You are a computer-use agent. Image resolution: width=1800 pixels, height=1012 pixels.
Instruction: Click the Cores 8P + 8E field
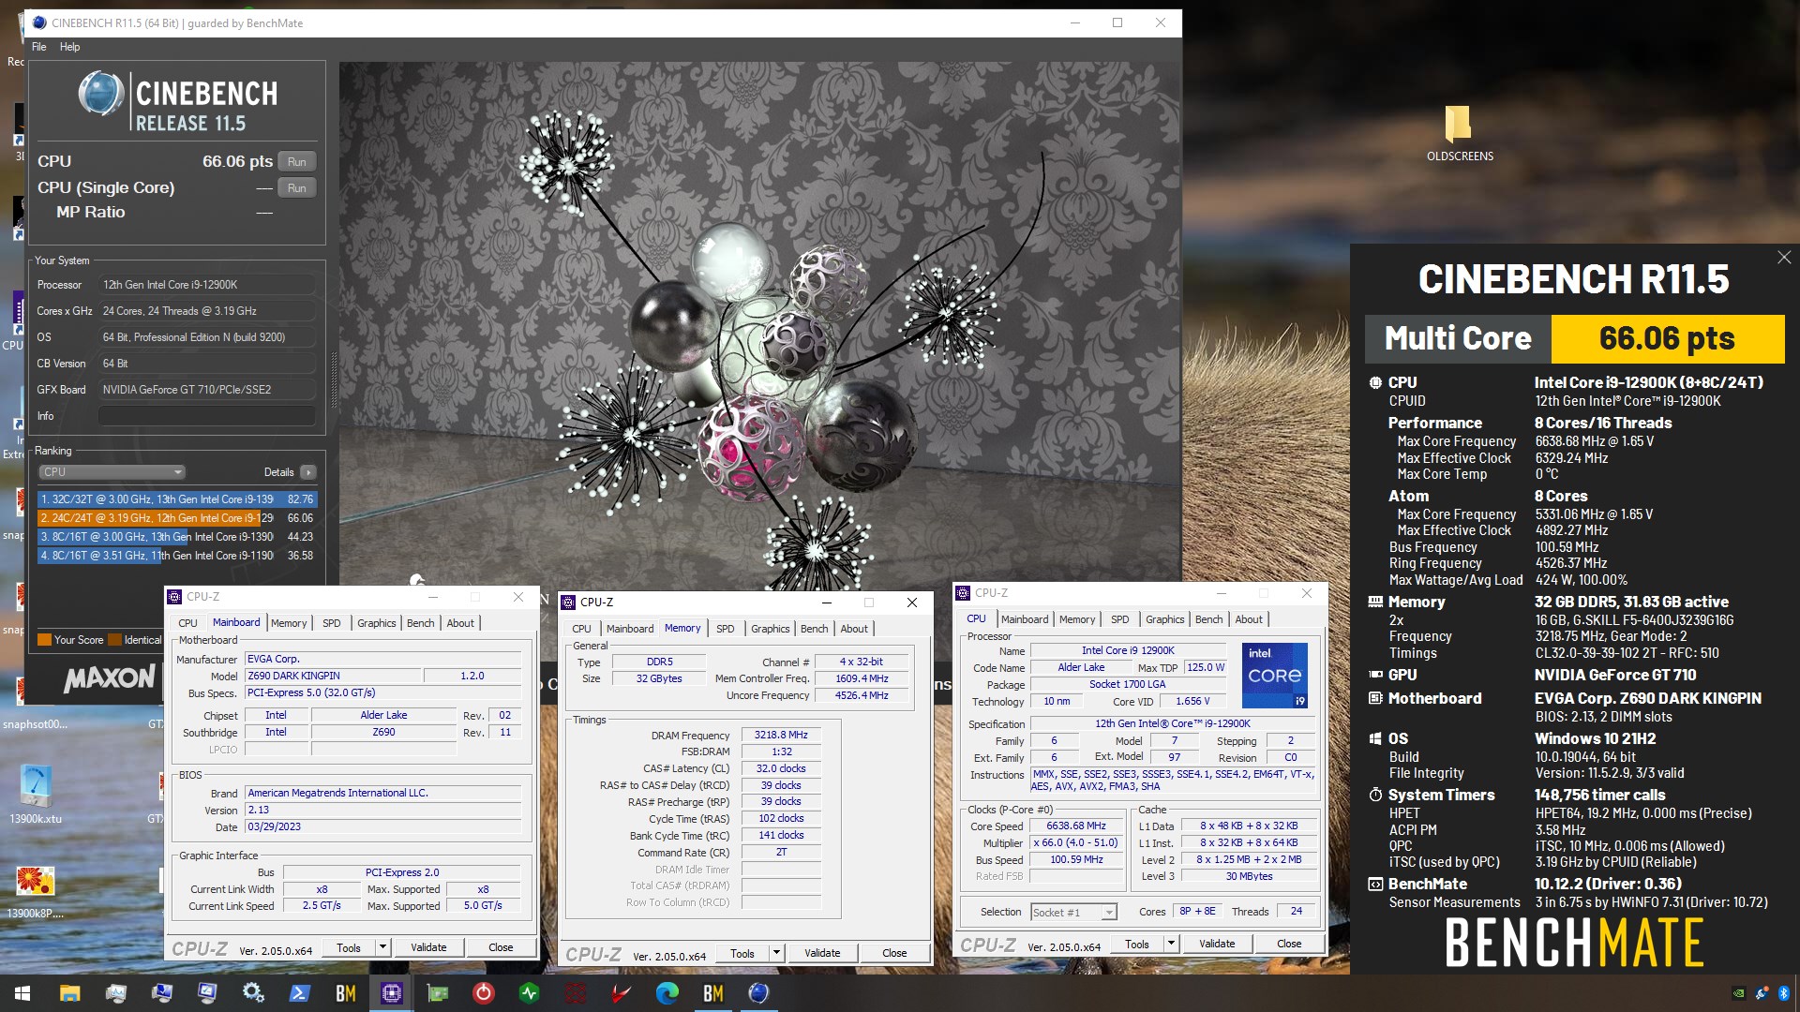pyautogui.click(x=1197, y=912)
